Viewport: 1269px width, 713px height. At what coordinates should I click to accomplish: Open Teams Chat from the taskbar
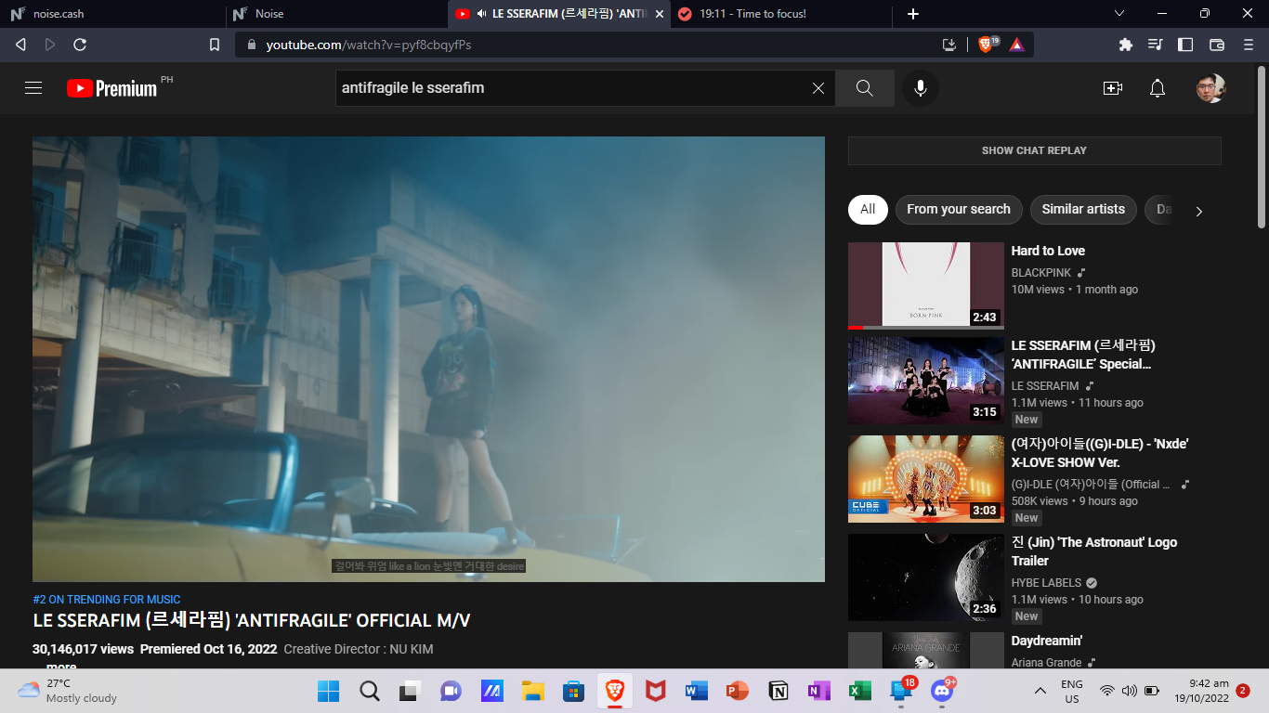(x=451, y=691)
